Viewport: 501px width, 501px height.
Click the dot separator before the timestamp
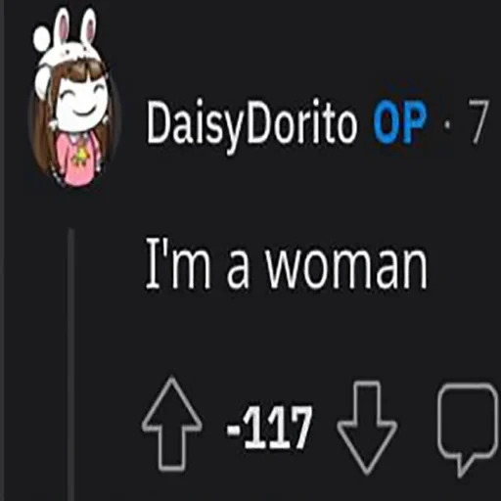coord(448,125)
